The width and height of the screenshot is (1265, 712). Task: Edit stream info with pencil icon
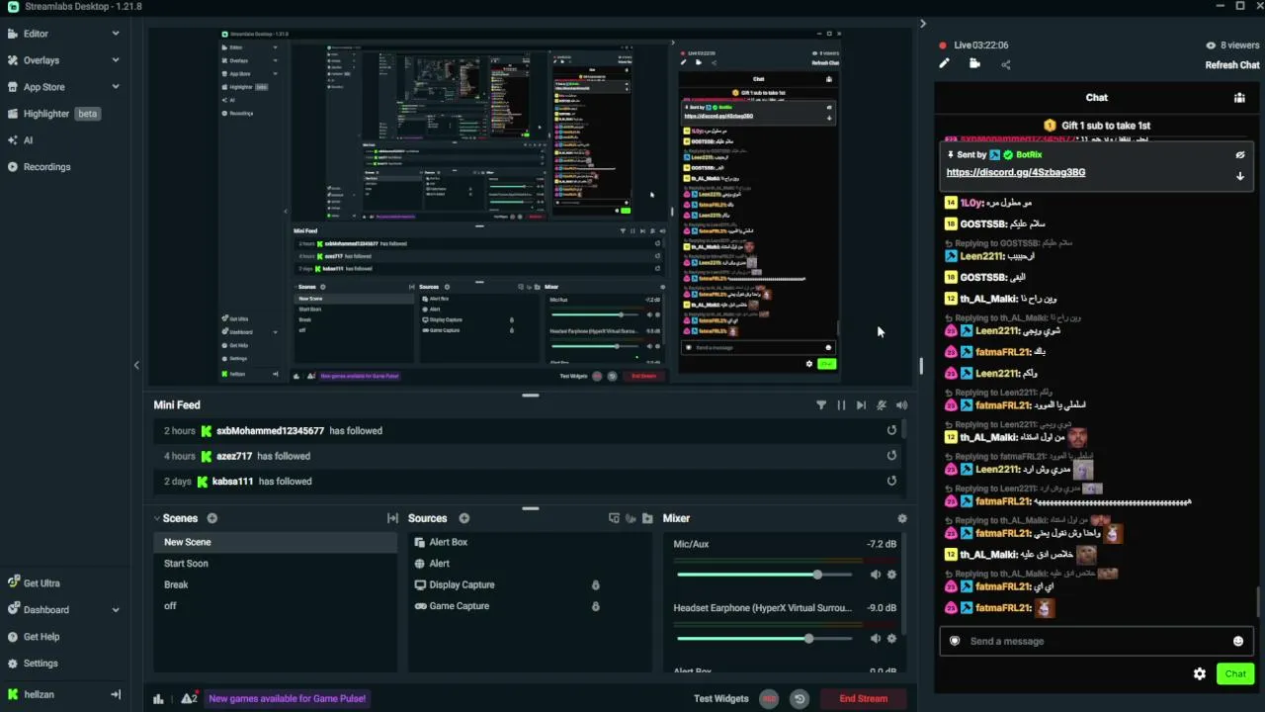pyautogui.click(x=944, y=63)
